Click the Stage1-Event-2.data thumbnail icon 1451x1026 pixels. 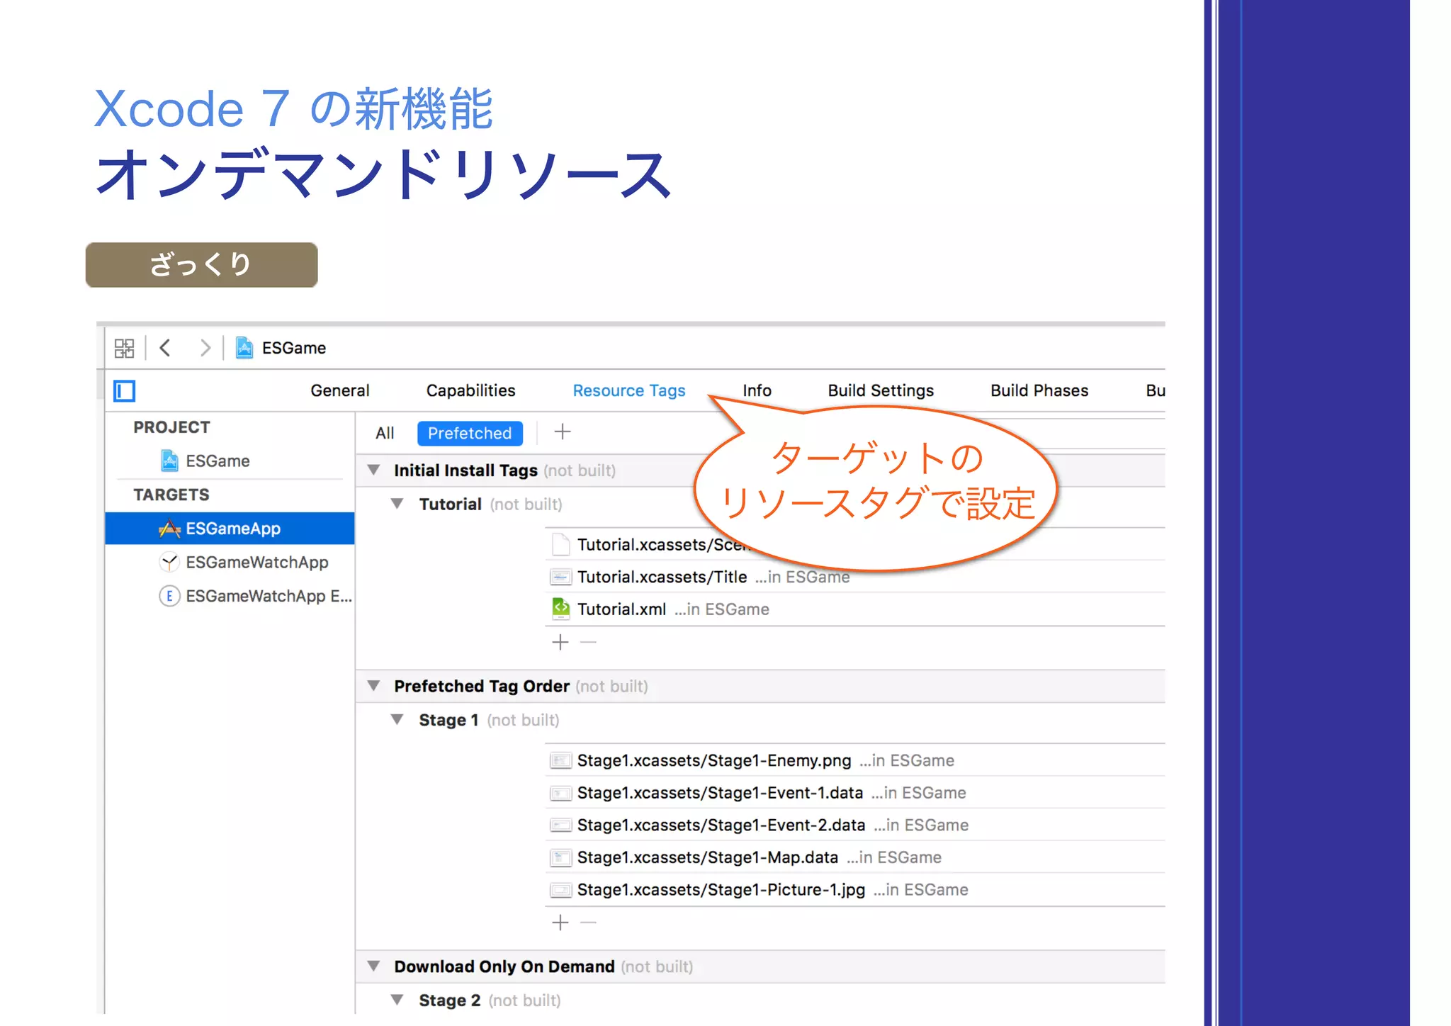click(560, 825)
